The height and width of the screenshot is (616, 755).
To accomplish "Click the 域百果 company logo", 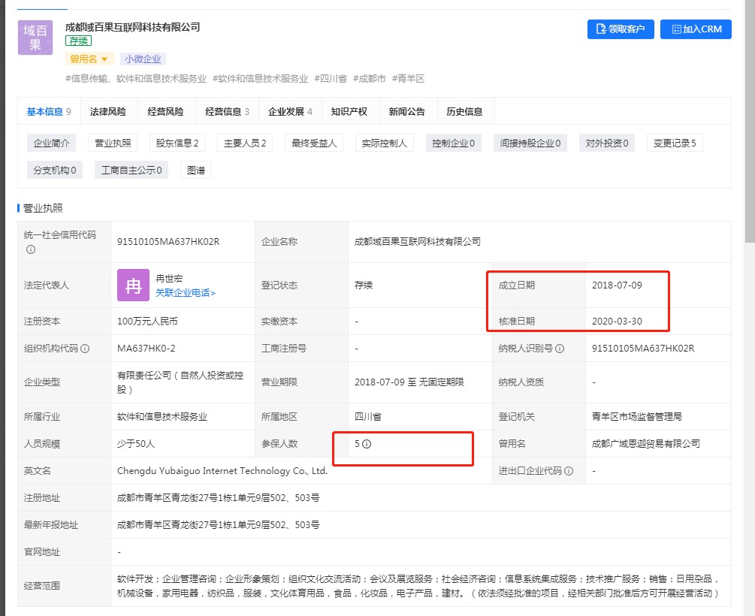I will tap(35, 38).
